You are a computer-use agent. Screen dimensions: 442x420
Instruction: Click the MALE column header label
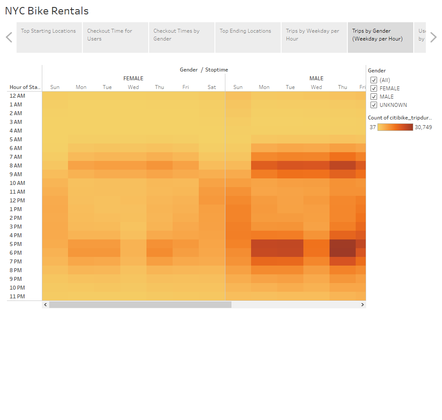316,79
